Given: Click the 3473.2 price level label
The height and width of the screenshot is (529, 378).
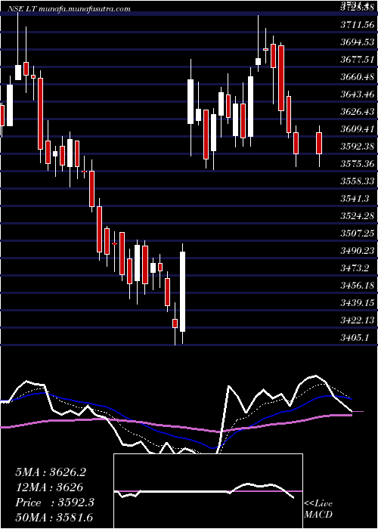Looking at the screenshot, I should click(x=355, y=268).
